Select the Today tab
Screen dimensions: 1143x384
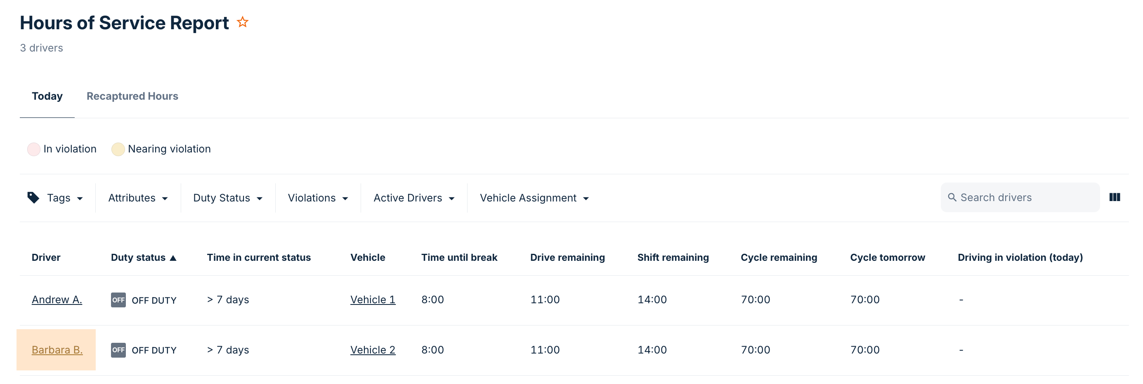[47, 96]
